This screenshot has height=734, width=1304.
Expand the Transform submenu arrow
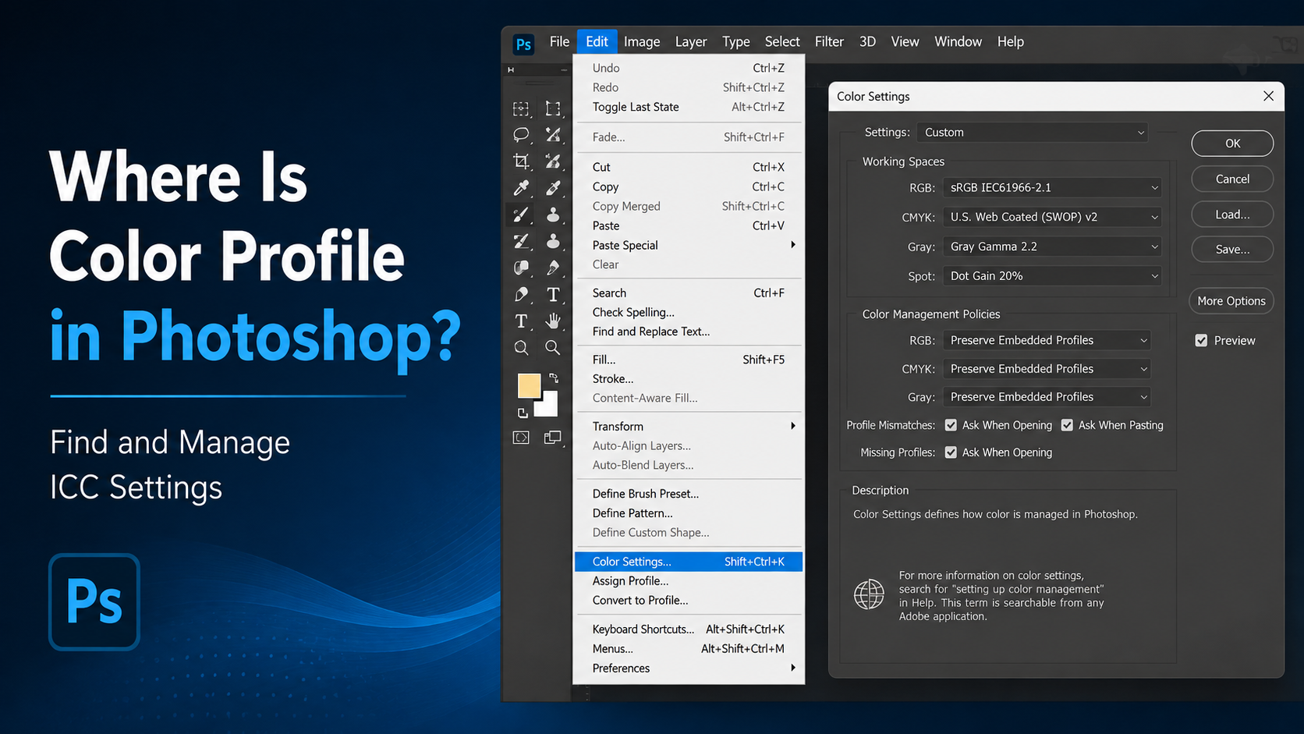tap(793, 426)
